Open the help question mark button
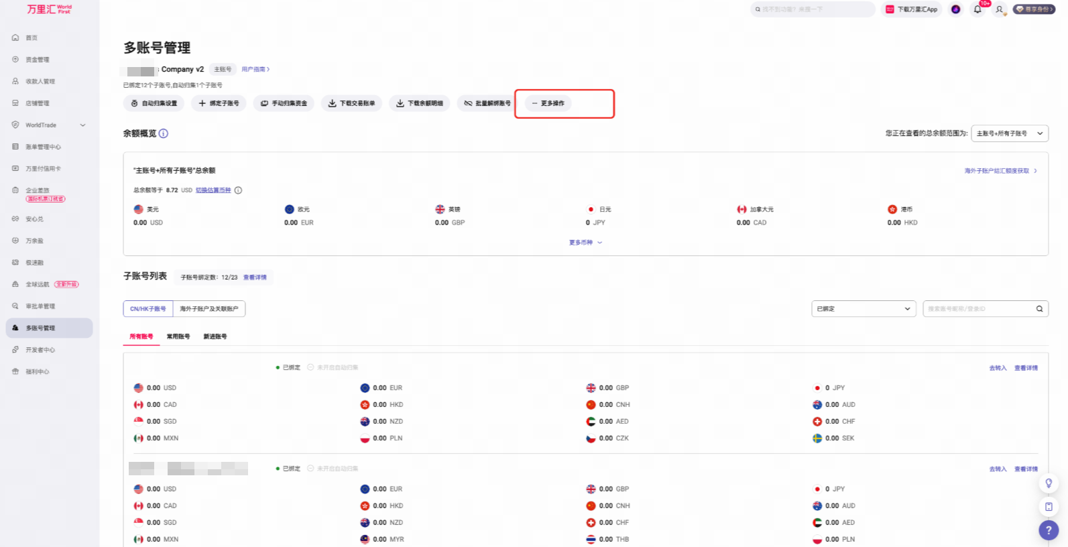 (x=1049, y=530)
